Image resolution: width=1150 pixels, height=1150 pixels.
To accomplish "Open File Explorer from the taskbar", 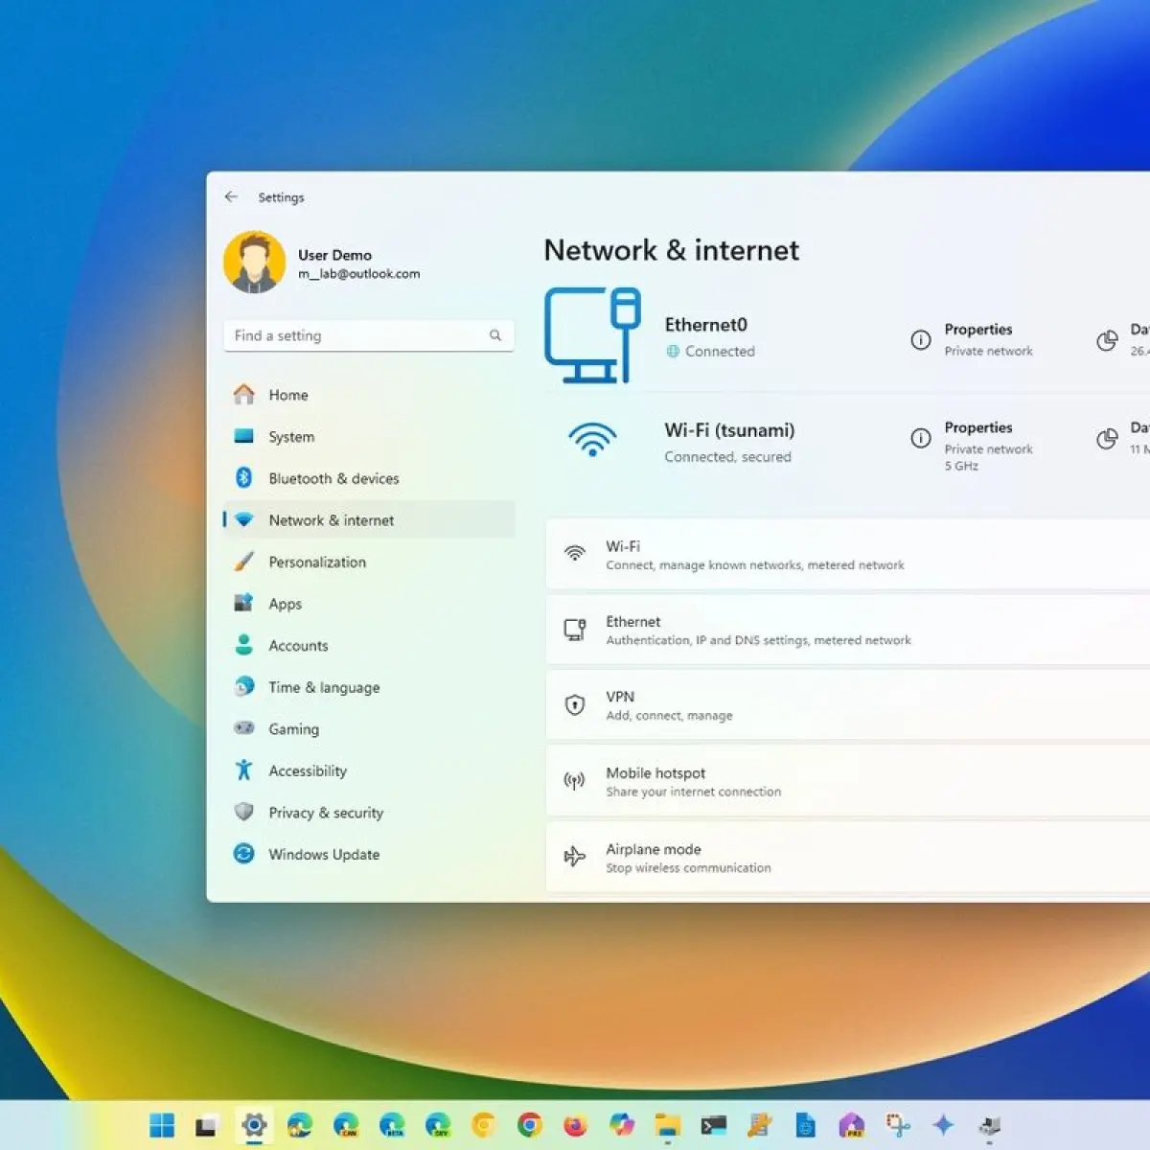I will [668, 1125].
